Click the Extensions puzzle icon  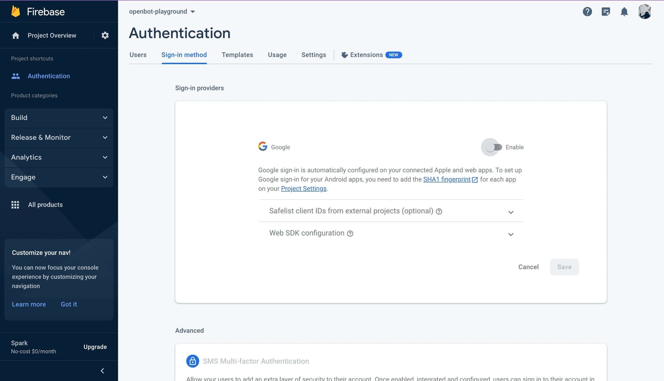344,55
